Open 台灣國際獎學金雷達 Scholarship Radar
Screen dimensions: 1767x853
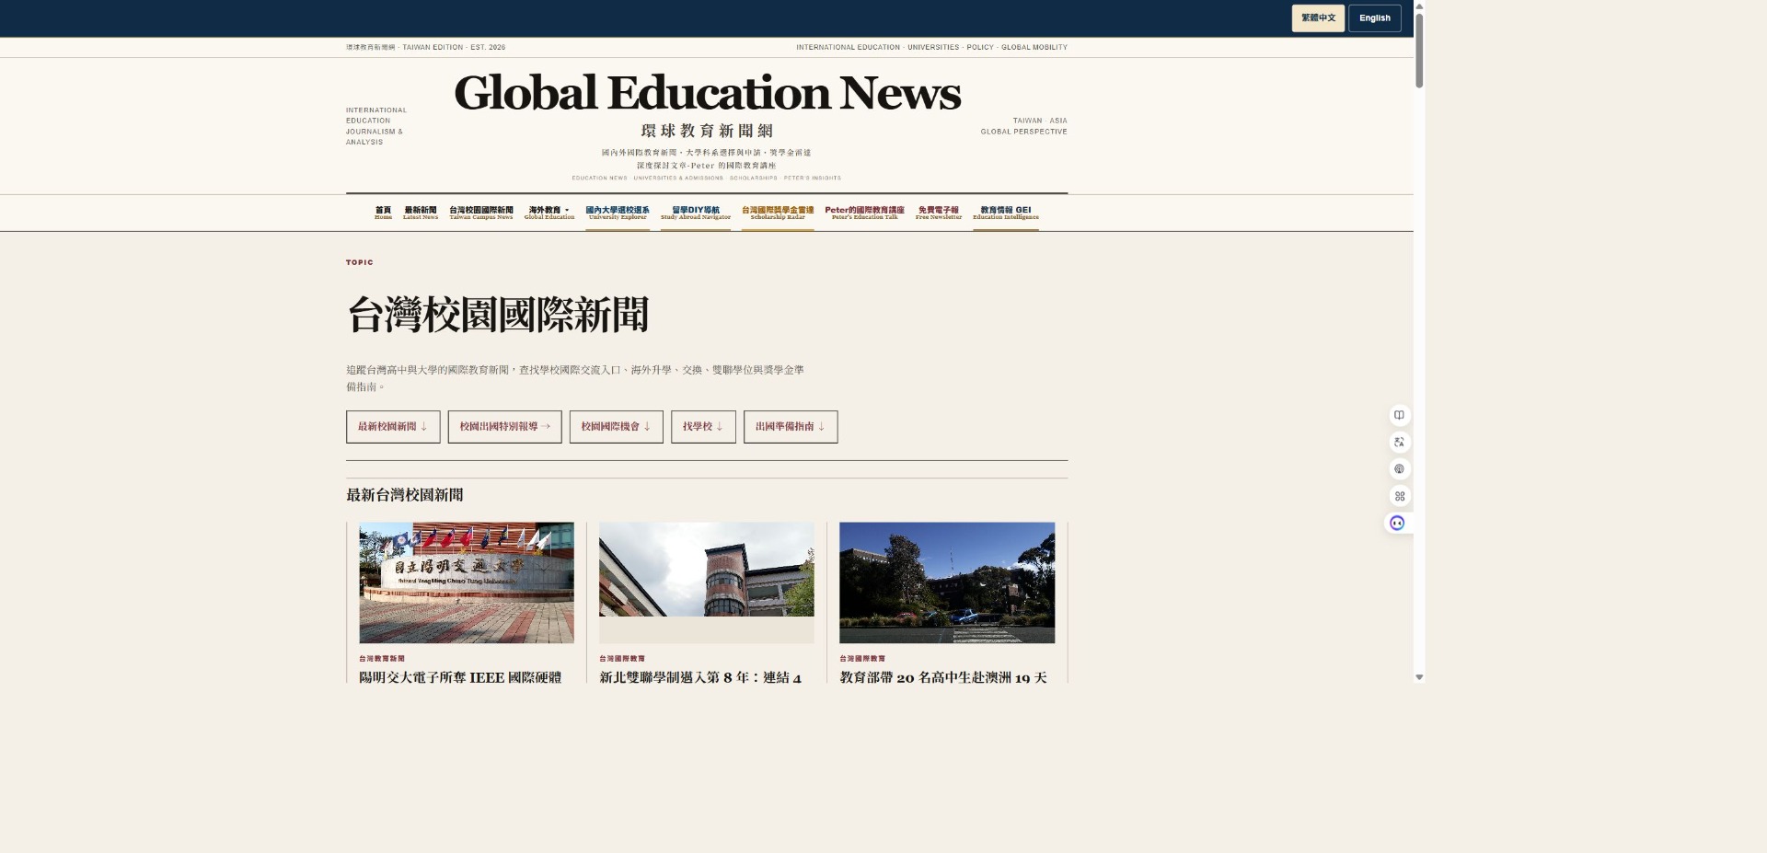coord(778,213)
